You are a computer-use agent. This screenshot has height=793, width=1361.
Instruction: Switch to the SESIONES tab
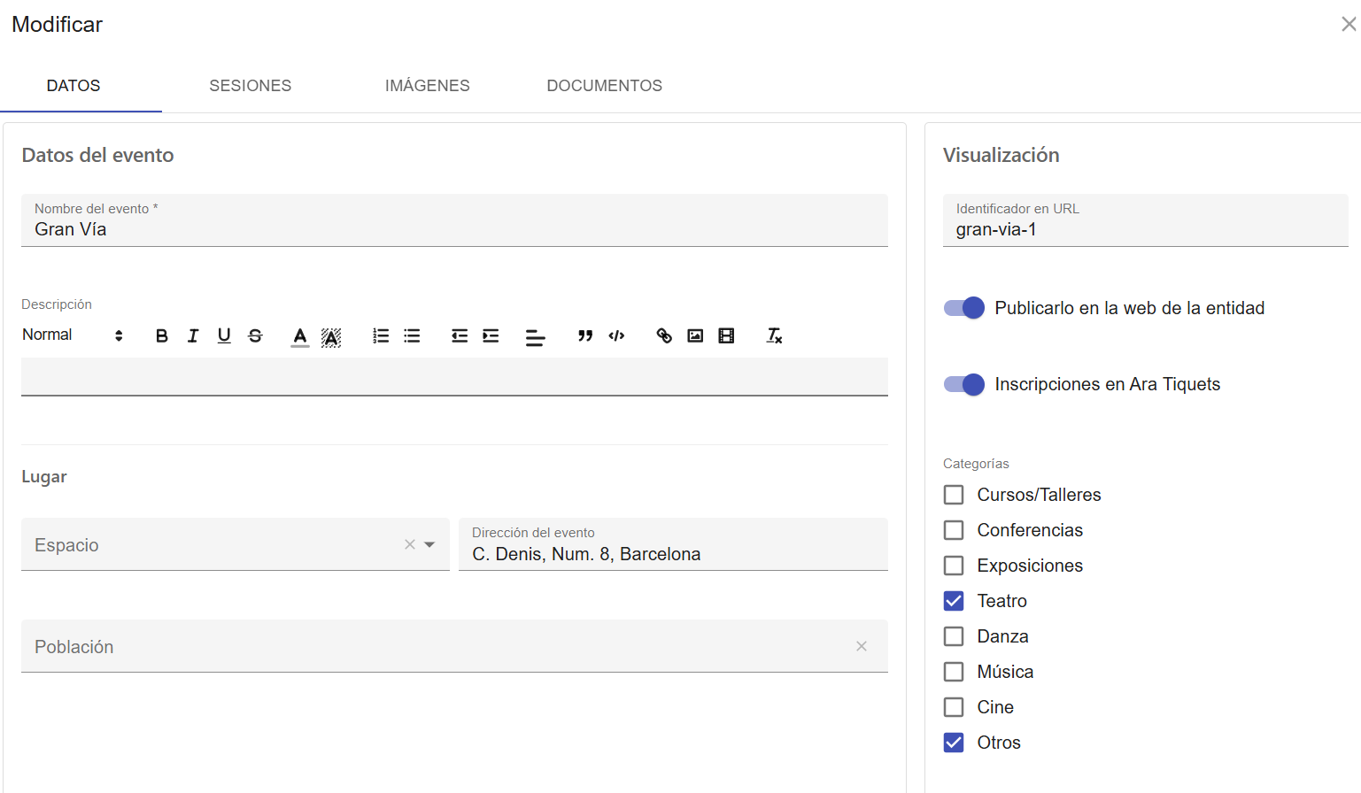pos(251,86)
